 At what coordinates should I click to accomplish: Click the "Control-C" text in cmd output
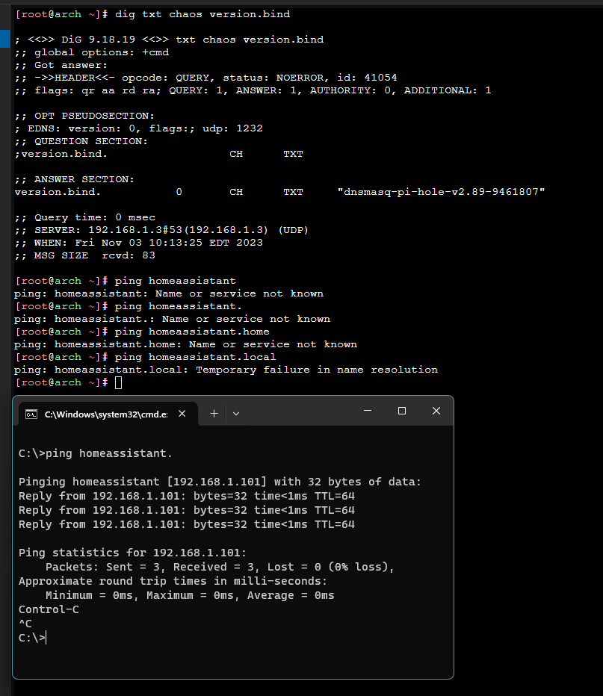click(x=49, y=609)
